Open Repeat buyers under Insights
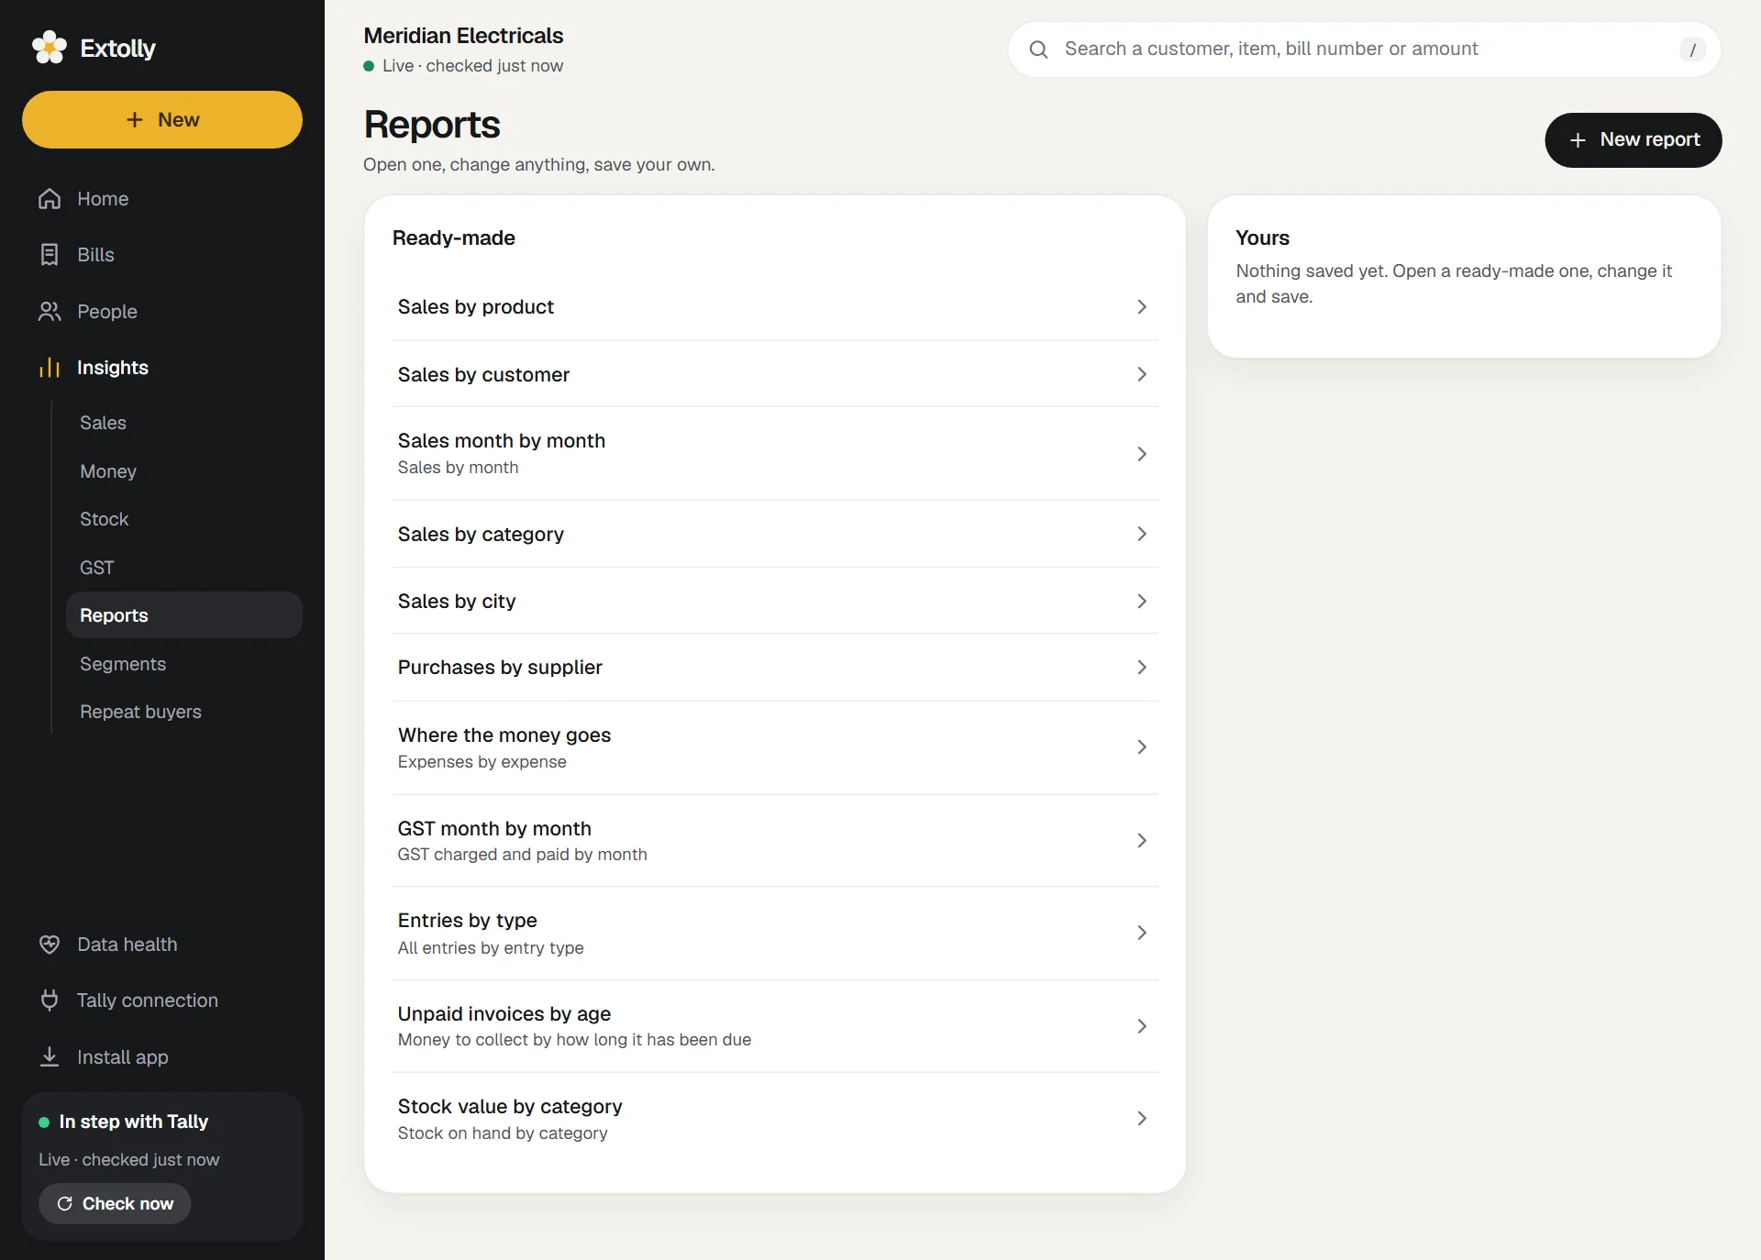This screenshot has width=1761, height=1260. (183, 712)
